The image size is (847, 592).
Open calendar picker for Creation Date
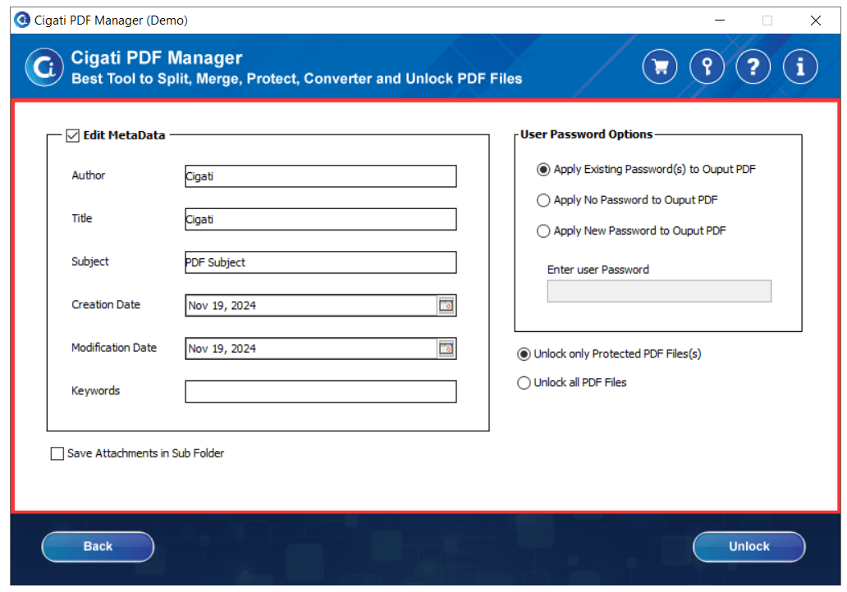446,306
